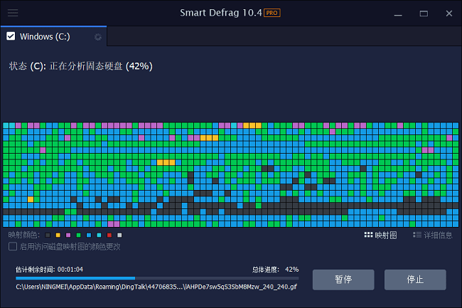Enable 启用访问磁盘映射图的颜色更改 checkbox
The height and width of the screenshot is (308, 462).
(13, 246)
